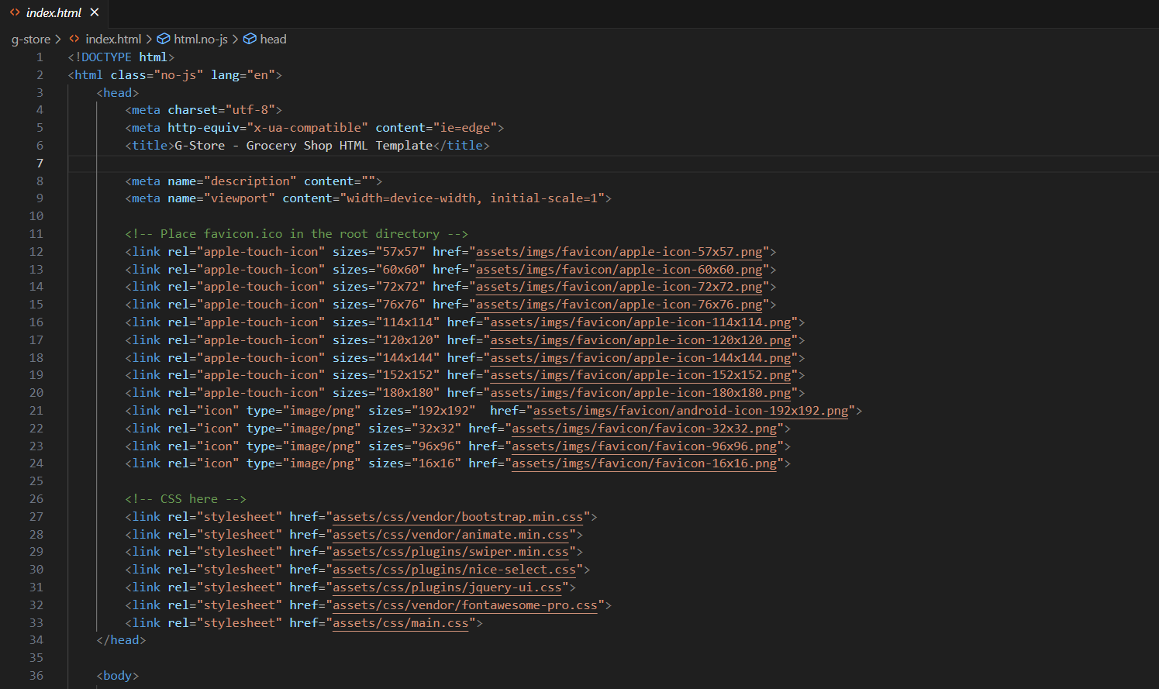Follow the favicon-16x16.png path link
The width and height of the screenshot is (1159, 689).
(x=643, y=463)
